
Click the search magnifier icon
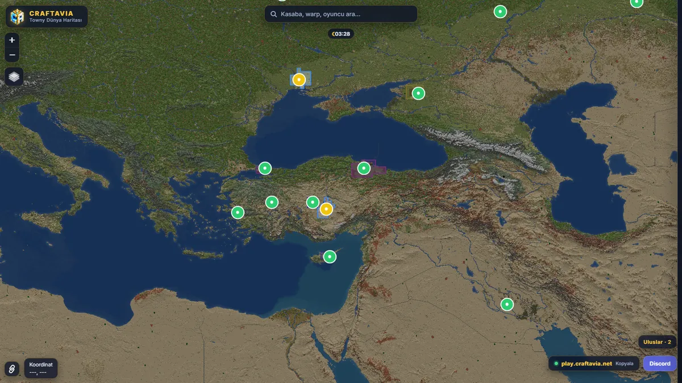click(x=273, y=14)
